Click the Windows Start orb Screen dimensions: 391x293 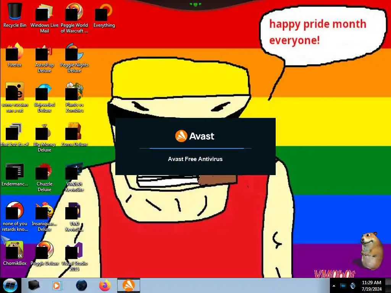[10, 285]
